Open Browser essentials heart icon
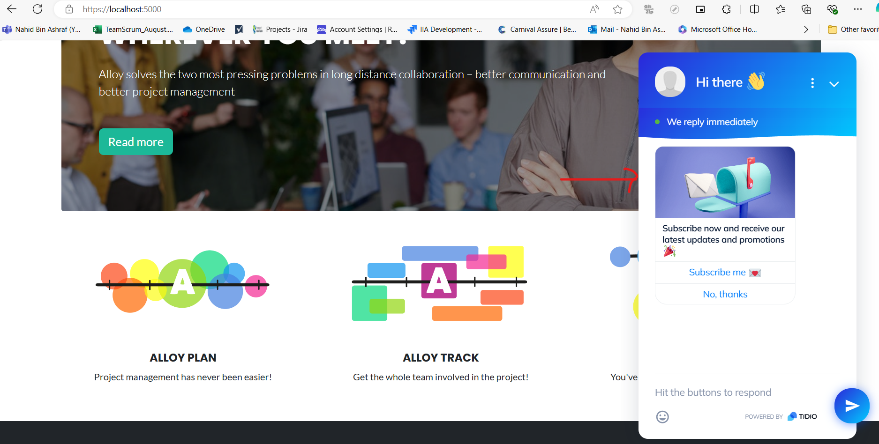Screen dimensions: 879x444 coord(832,9)
